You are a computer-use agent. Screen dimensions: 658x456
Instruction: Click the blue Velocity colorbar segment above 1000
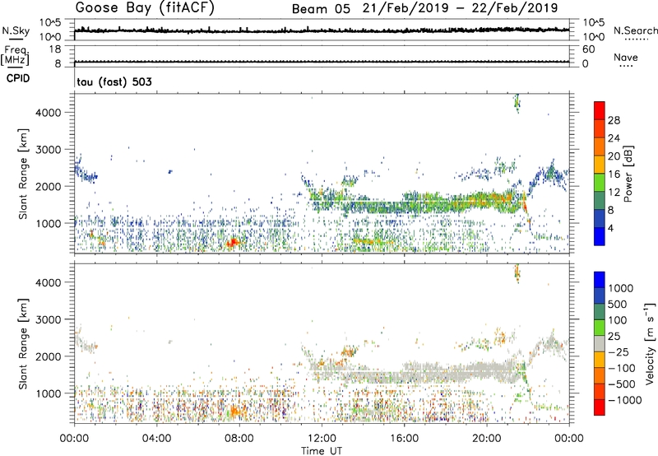pyautogui.click(x=600, y=280)
